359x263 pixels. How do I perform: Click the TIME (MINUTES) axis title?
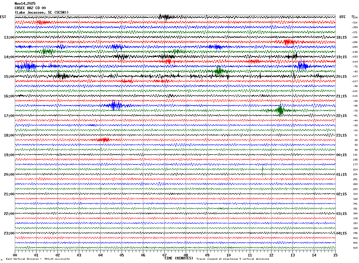[x=179, y=258]
